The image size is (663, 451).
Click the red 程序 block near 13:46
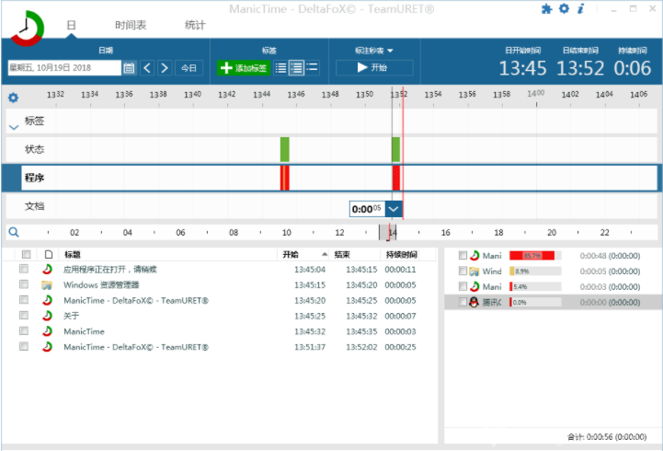284,178
